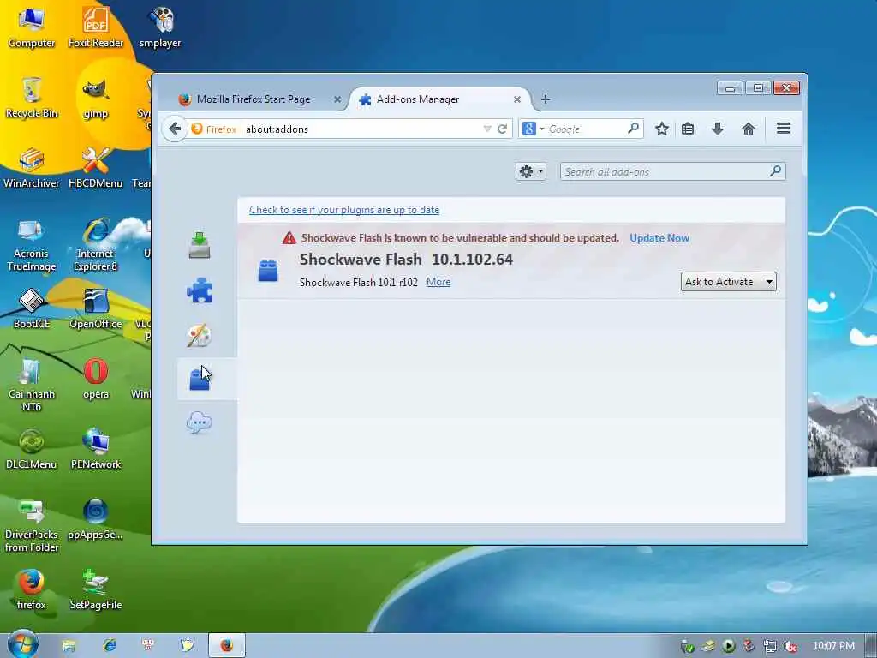Close Mozilla Firefox Start Page tab
Viewport: 877px width, 658px height.
(x=337, y=99)
